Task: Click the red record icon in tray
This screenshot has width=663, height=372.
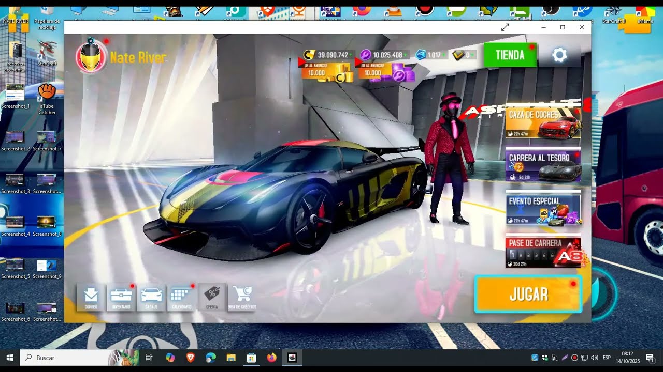Action: (x=574, y=358)
